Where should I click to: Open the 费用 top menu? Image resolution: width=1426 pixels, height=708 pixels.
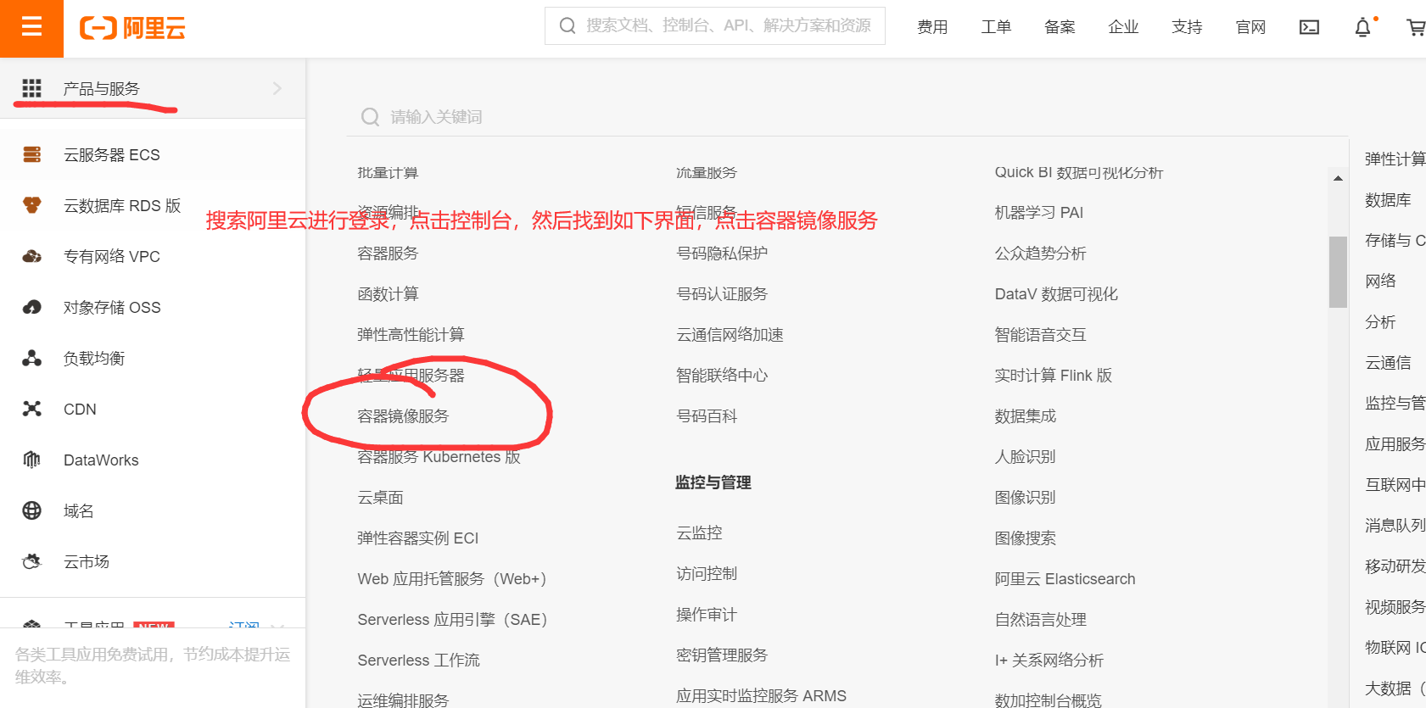click(932, 27)
